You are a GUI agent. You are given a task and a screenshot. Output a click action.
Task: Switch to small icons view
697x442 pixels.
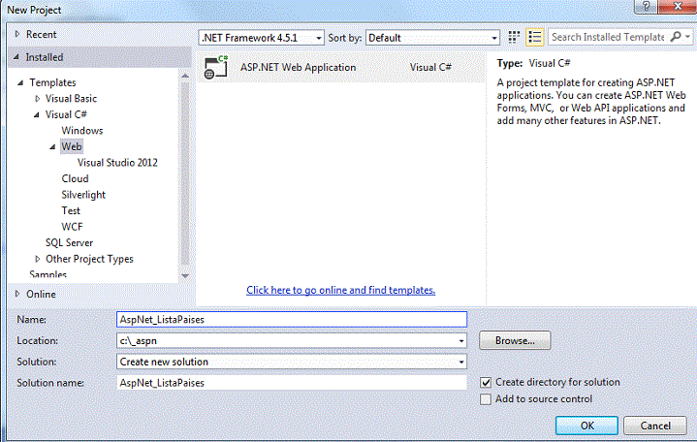pyautogui.click(x=514, y=38)
